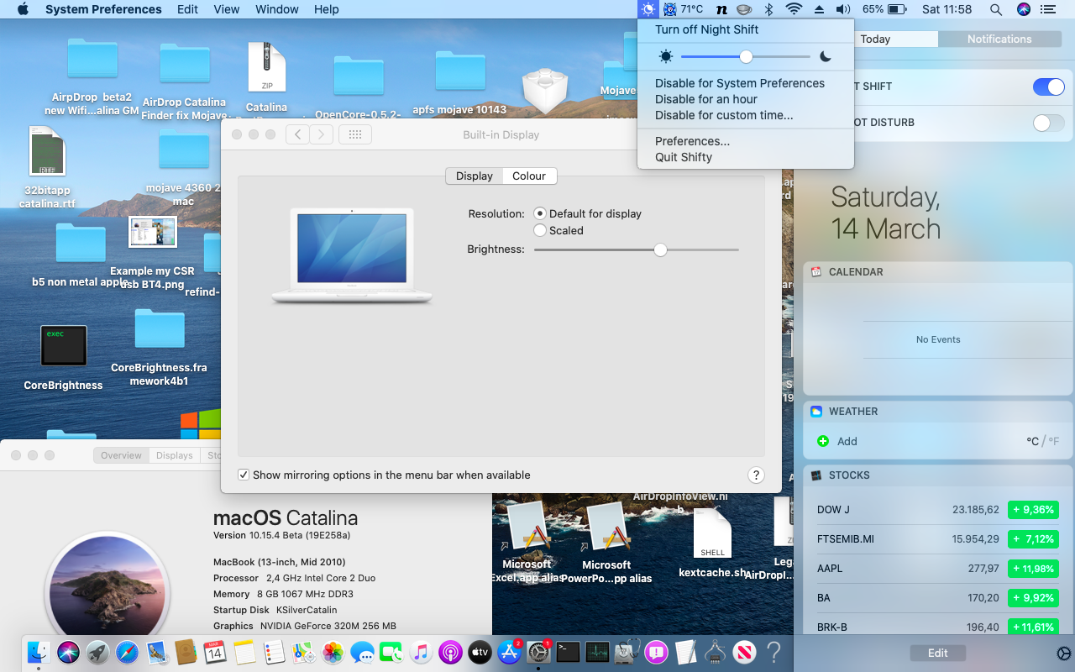Choose Disable for System Preferences
The width and height of the screenshot is (1075, 672).
[x=746, y=83]
